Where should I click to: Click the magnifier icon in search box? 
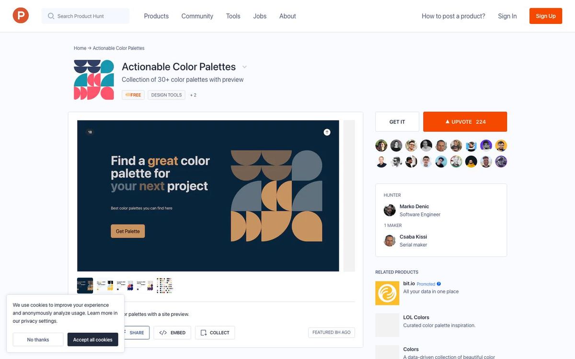point(51,16)
